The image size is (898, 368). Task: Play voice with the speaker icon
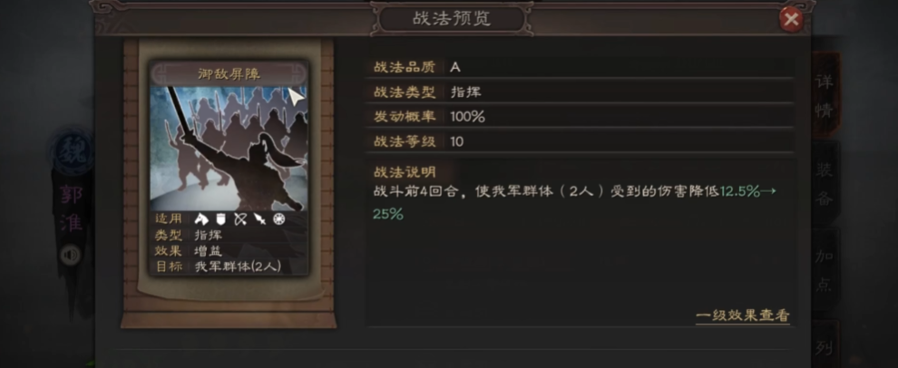point(71,255)
